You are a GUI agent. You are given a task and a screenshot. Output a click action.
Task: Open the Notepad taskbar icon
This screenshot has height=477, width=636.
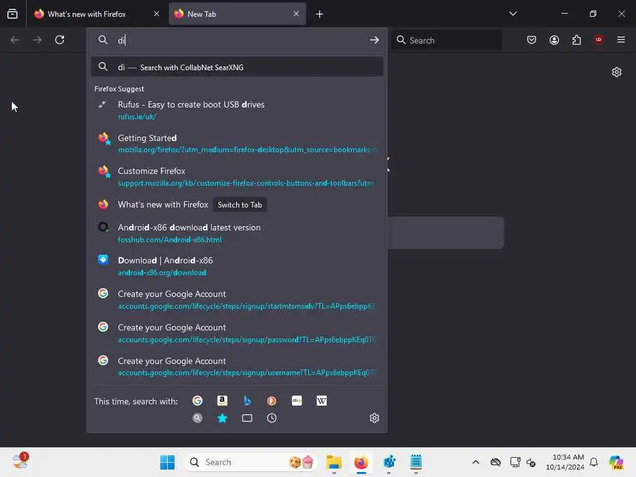416,462
